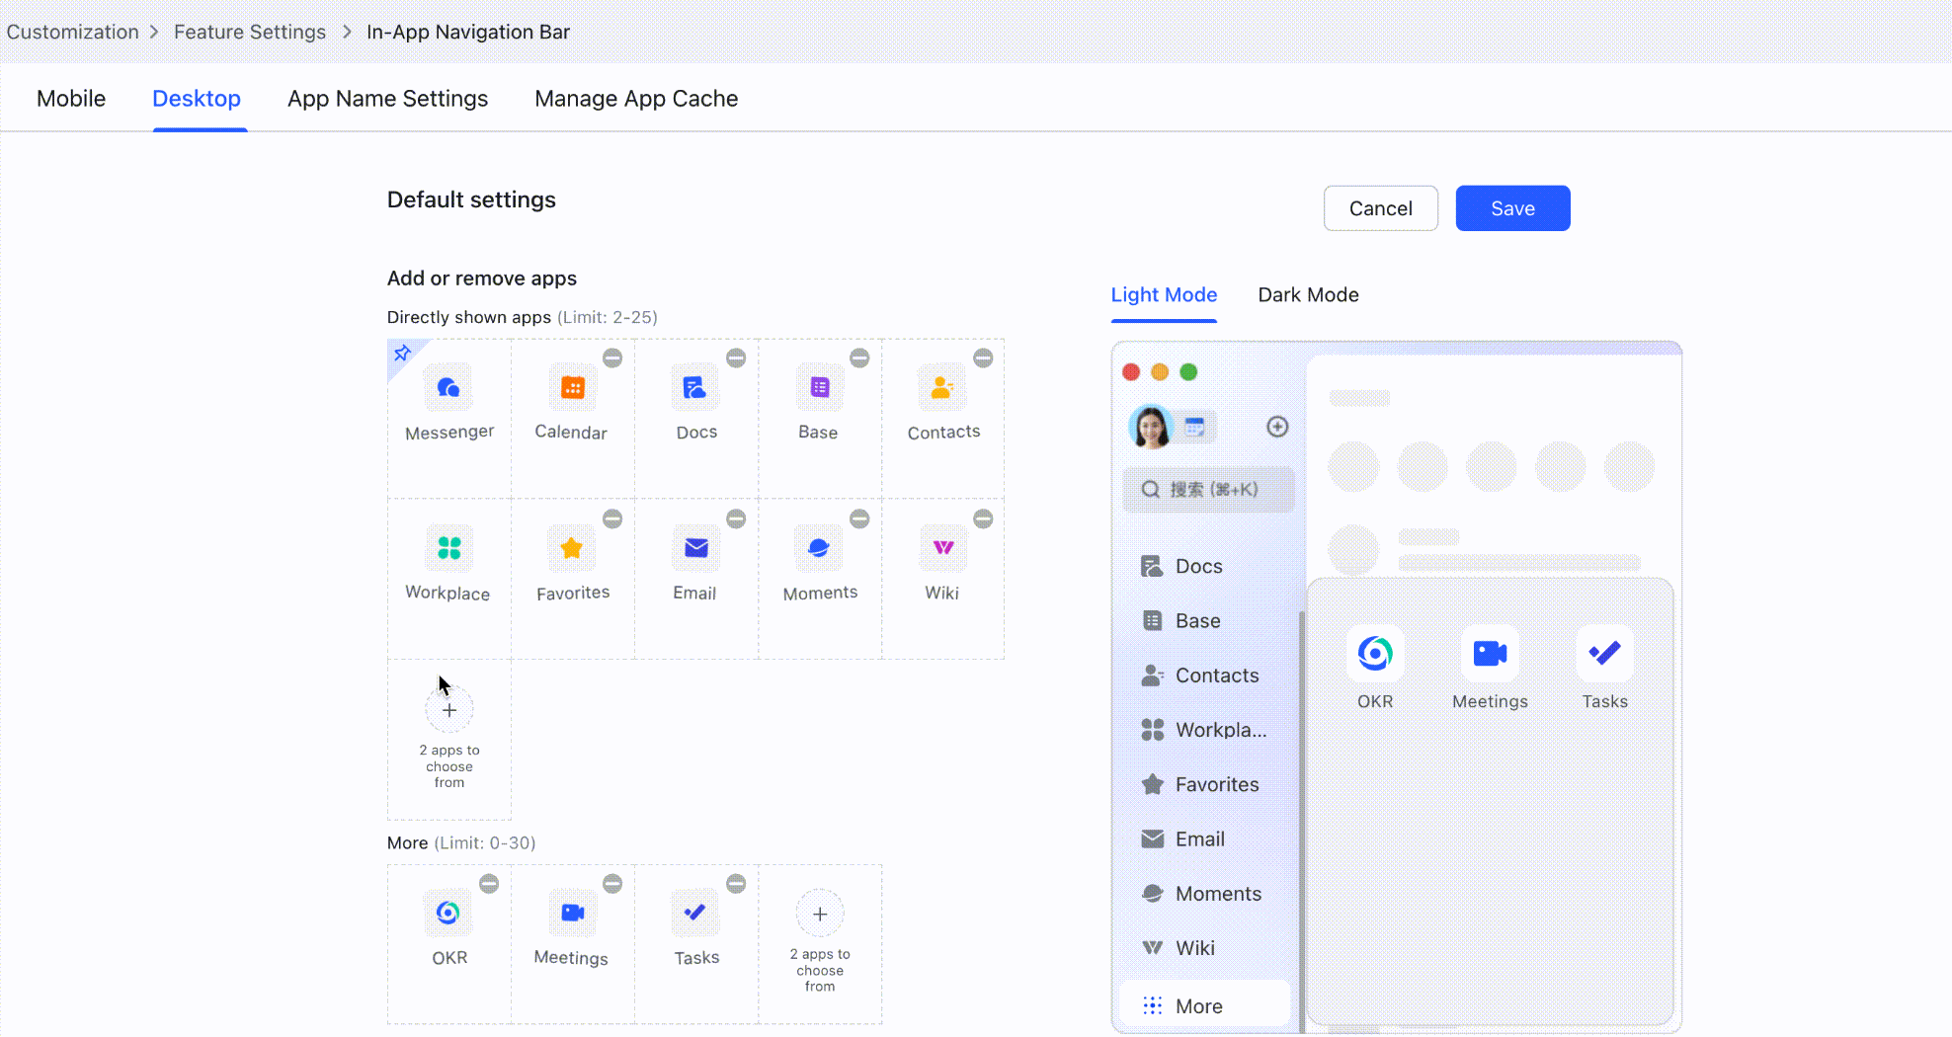Remove Tasks from the More section

click(736, 883)
